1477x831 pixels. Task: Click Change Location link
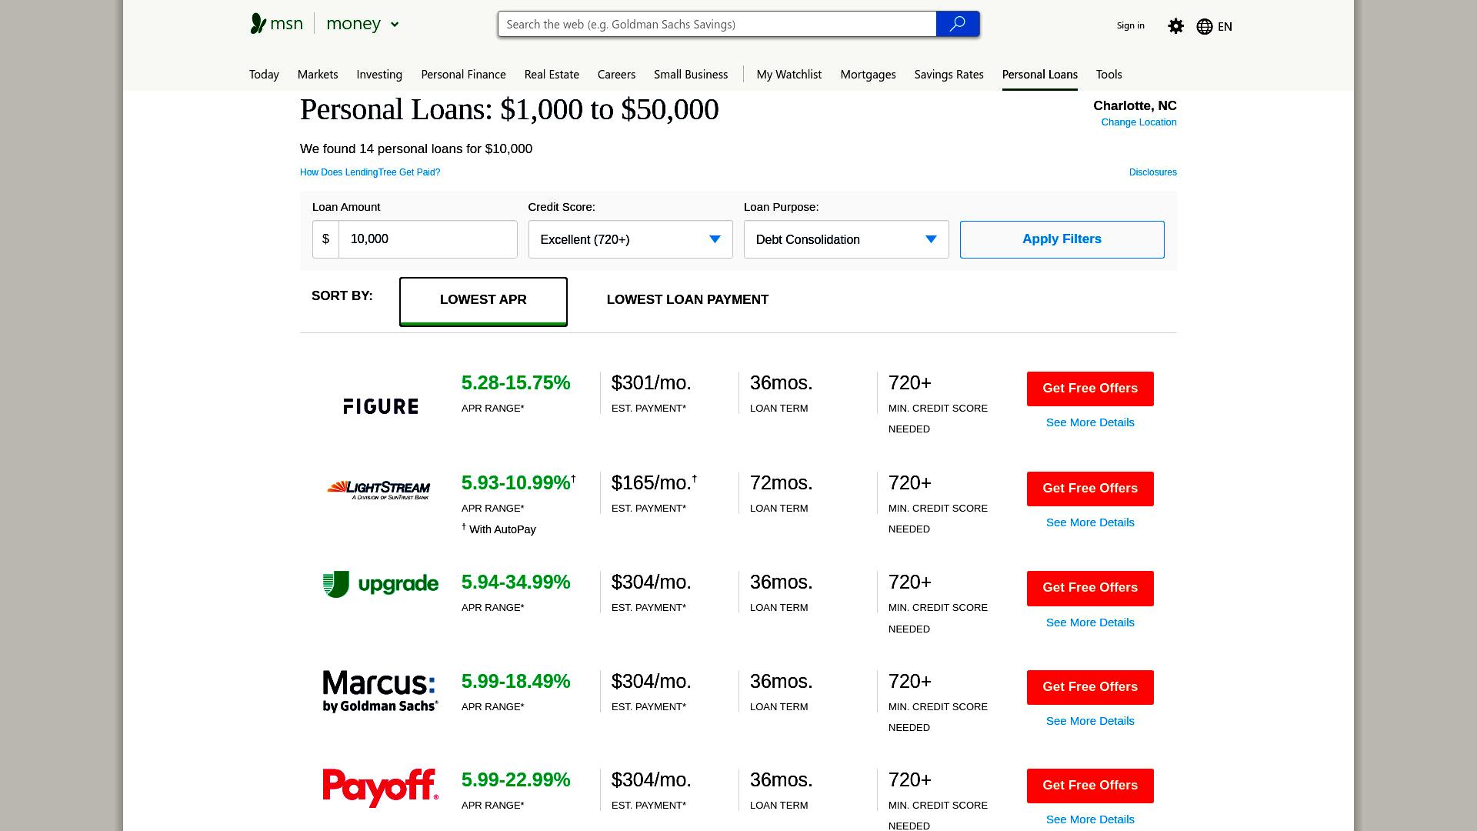click(x=1139, y=122)
